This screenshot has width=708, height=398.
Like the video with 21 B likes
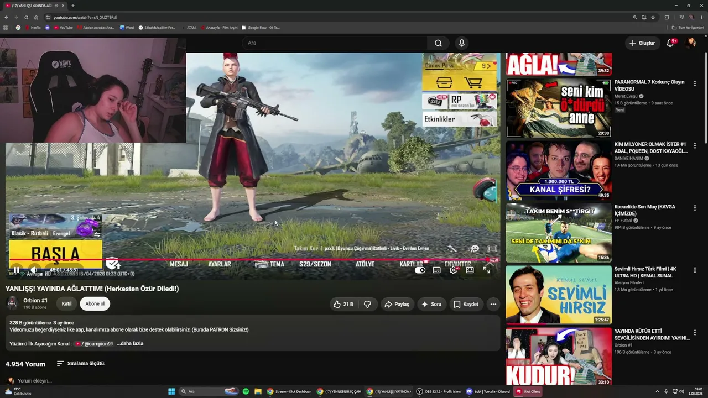[343, 304]
